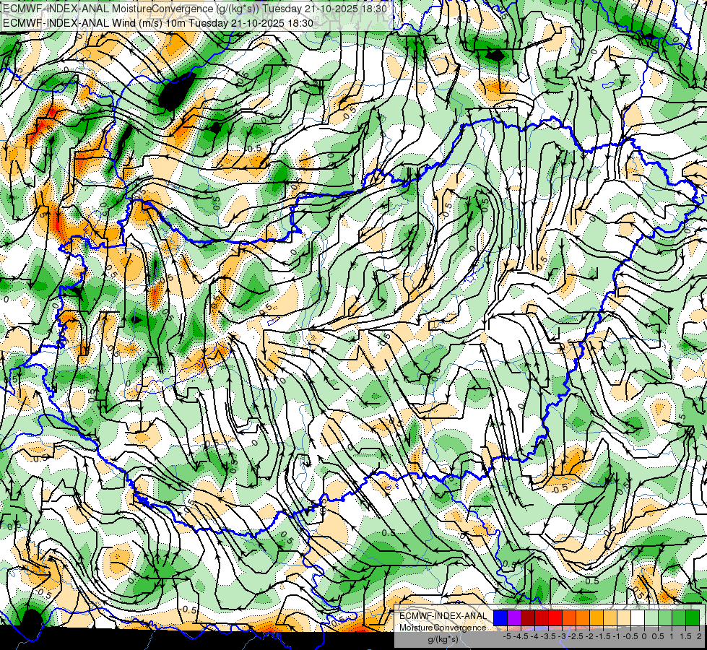Select the Wind (m/s) 10m title line
707x650 pixels.
click(158, 22)
